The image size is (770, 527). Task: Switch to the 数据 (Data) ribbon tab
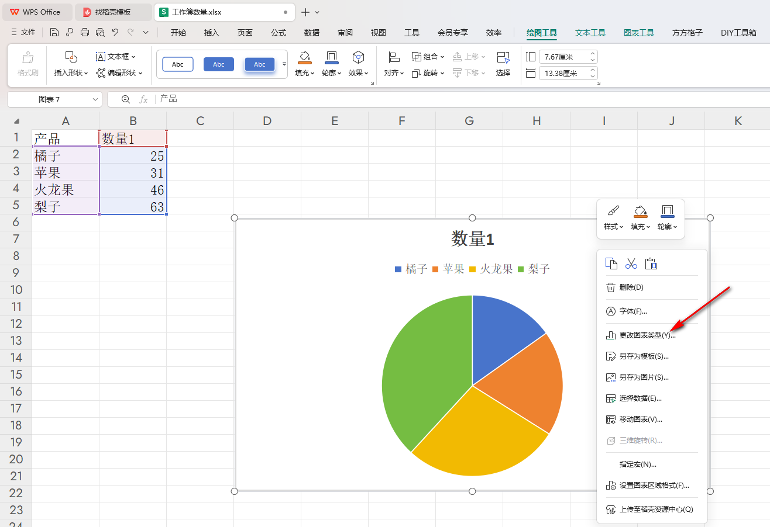pos(312,33)
